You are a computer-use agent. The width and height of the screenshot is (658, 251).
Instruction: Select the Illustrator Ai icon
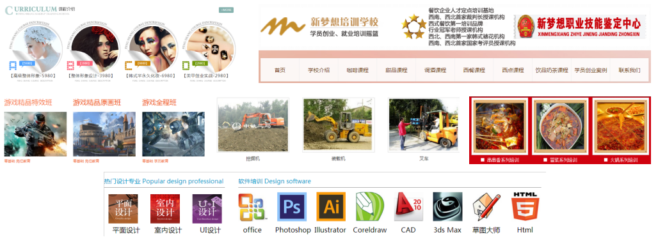pyautogui.click(x=331, y=206)
